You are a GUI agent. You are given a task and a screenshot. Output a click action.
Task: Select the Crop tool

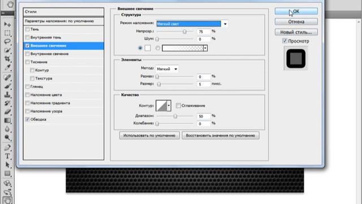pyautogui.click(x=7, y=59)
